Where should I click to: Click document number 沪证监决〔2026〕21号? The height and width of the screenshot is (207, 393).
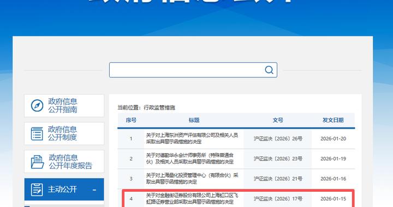278,179
